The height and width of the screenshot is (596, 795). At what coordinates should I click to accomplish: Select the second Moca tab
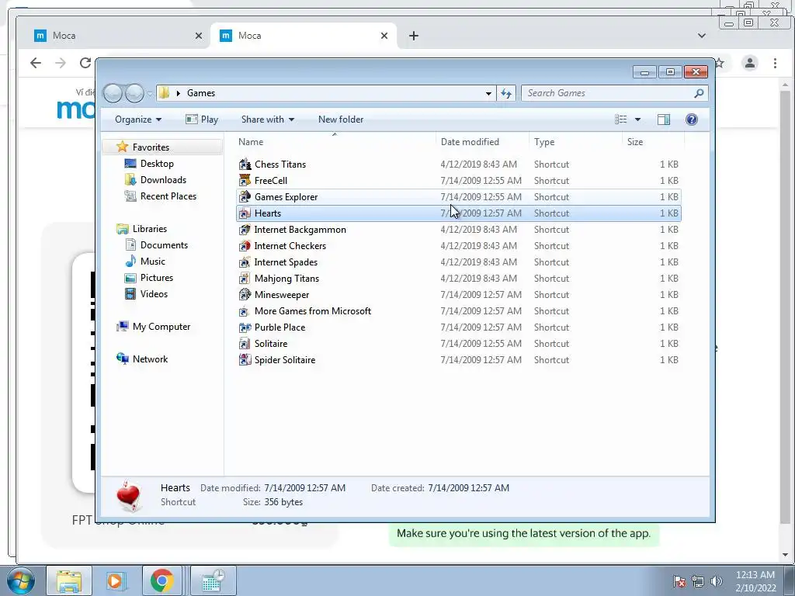click(x=303, y=36)
